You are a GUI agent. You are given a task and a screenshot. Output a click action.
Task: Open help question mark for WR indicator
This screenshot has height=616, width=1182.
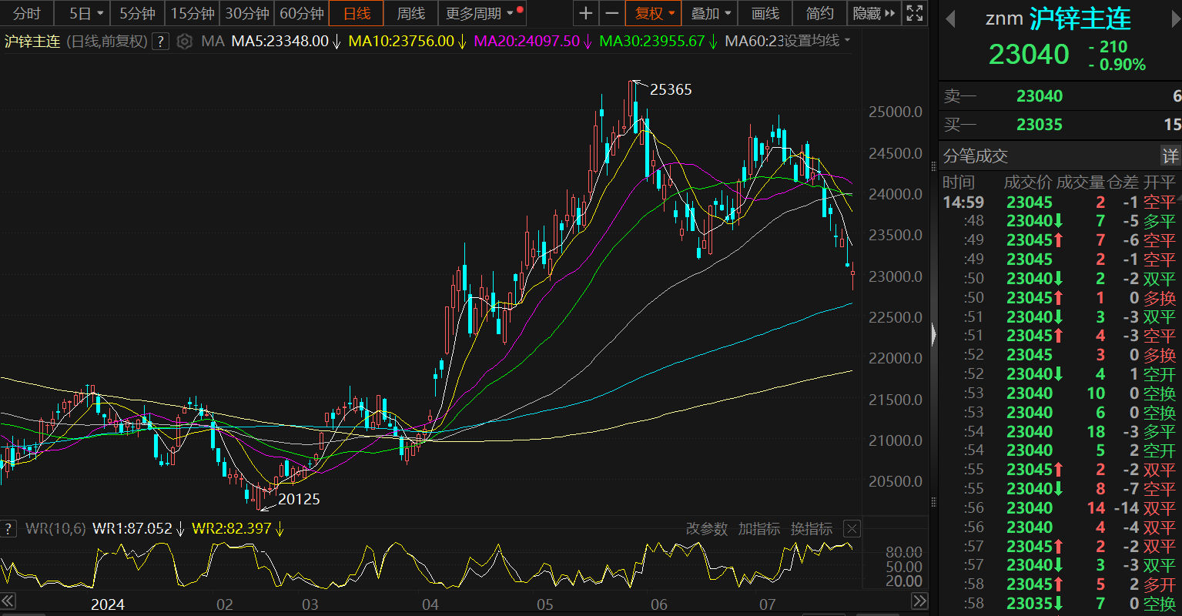click(x=8, y=528)
